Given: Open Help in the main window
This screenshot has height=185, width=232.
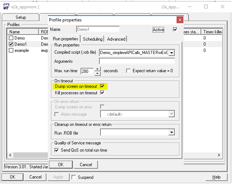Looking at the screenshot, I should [216, 177].
